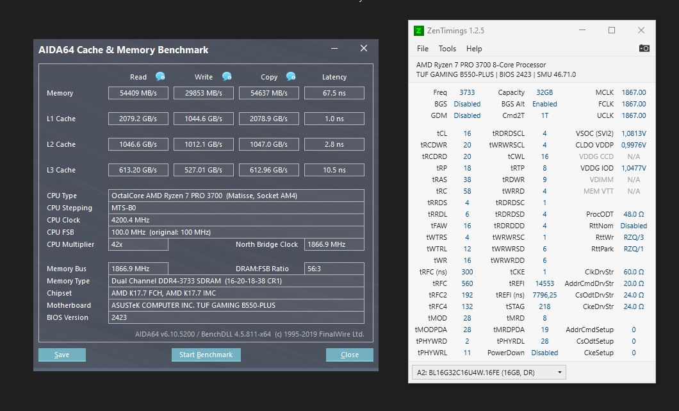Click the MCLK value 1867.00

[x=634, y=92]
